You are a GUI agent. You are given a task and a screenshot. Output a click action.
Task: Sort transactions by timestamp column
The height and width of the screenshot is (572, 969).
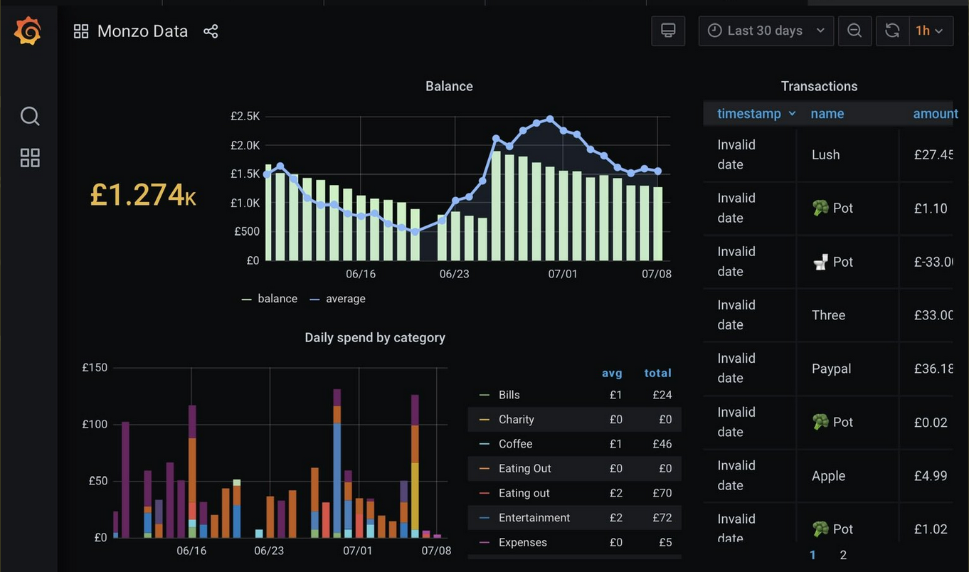tap(748, 114)
